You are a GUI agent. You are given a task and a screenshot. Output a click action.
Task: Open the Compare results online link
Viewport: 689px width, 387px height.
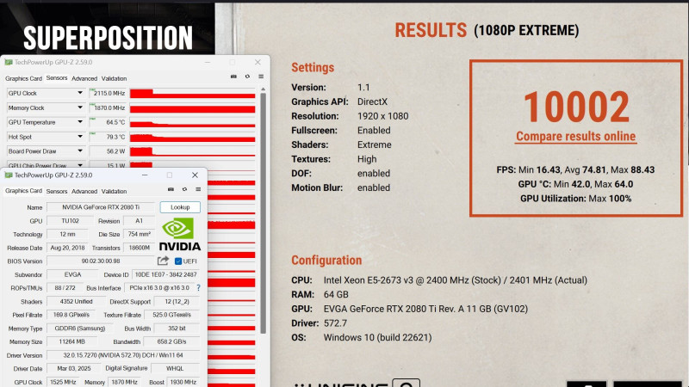(575, 137)
